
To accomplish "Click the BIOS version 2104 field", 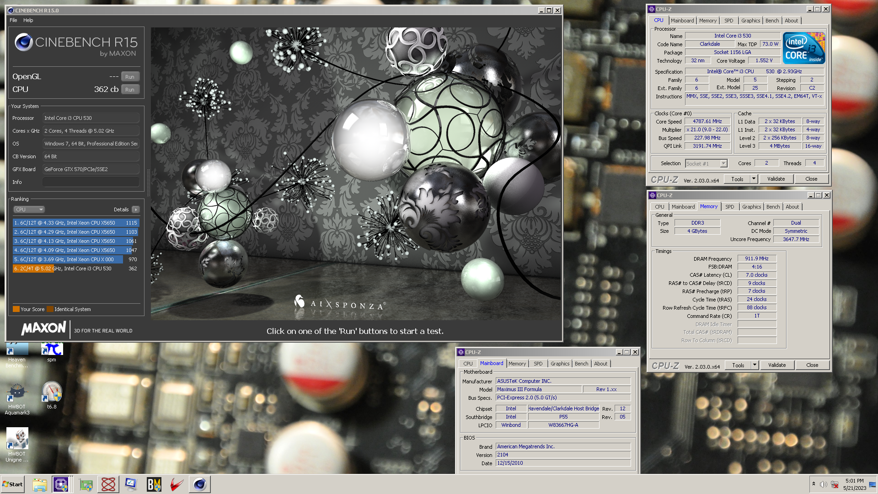I will tap(563, 455).
